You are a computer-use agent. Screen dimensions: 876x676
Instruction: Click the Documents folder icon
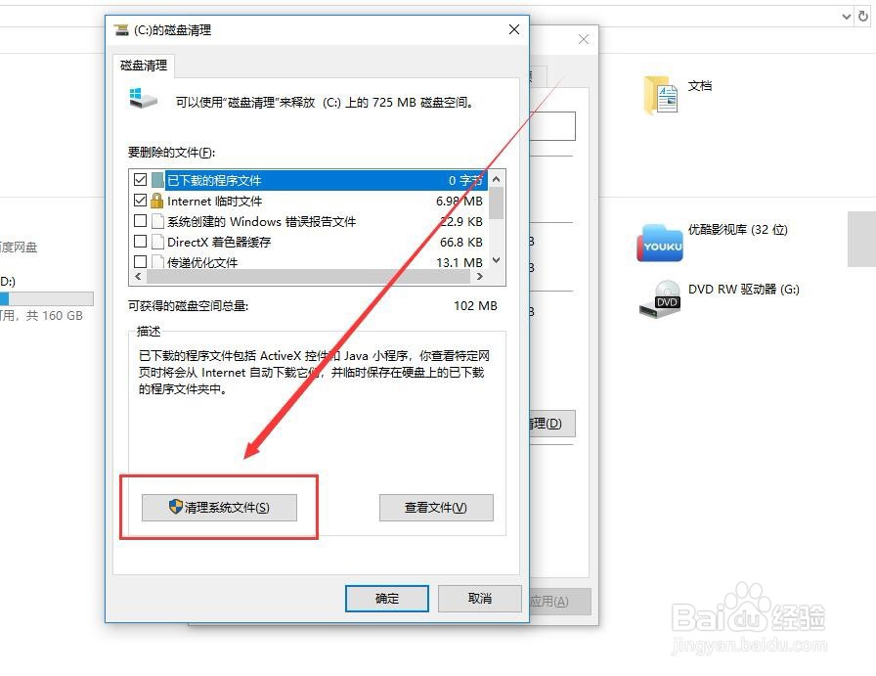pyautogui.click(x=661, y=95)
